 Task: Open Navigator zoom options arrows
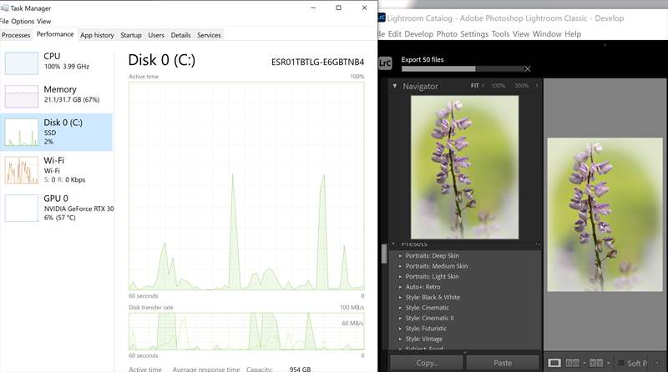click(537, 86)
